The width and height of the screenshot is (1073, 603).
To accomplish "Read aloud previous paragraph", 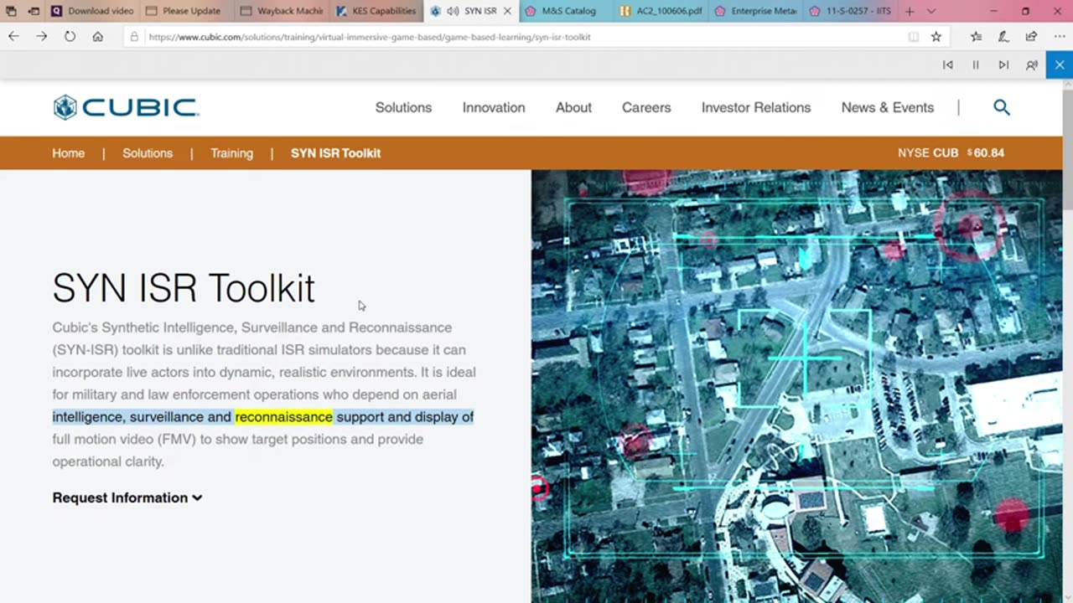I will click(x=948, y=64).
